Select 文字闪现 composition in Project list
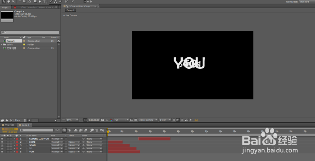The image size is (315, 161). tap(11, 48)
